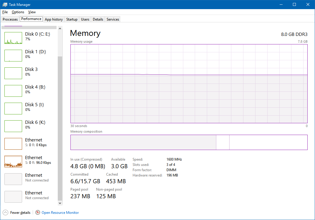Collapse with the Fewer details chevron icon
The width and height of the screenshot is (315, 220).
[x=5, y=212]
